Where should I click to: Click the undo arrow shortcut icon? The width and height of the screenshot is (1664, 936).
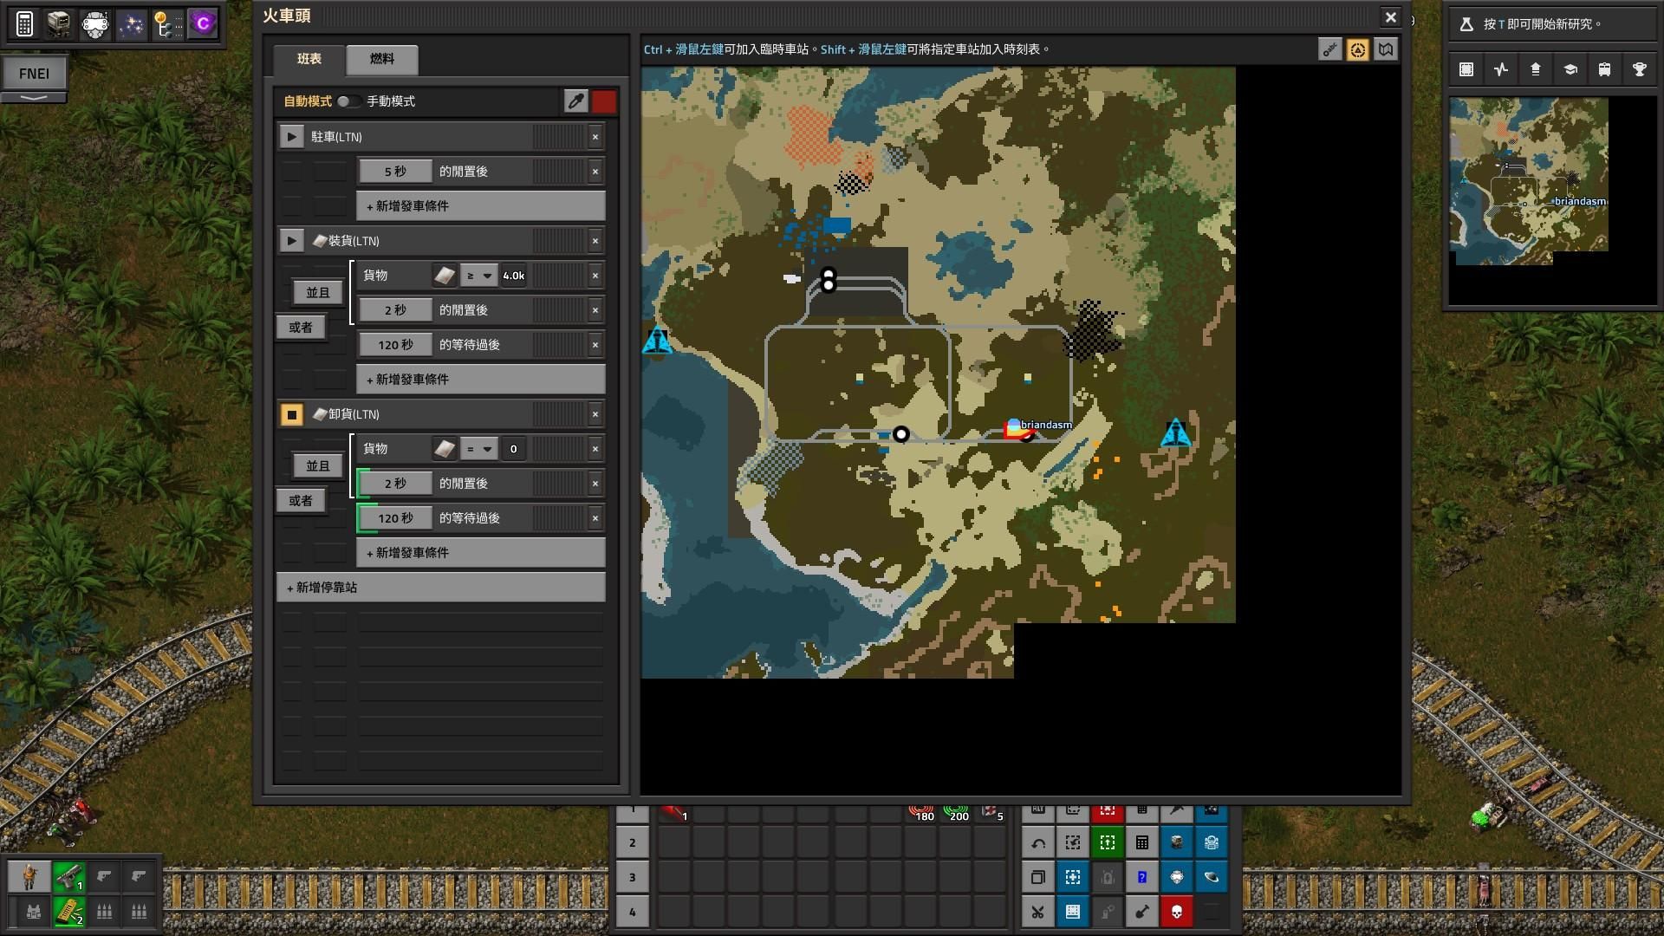[x=1038, y=842]
